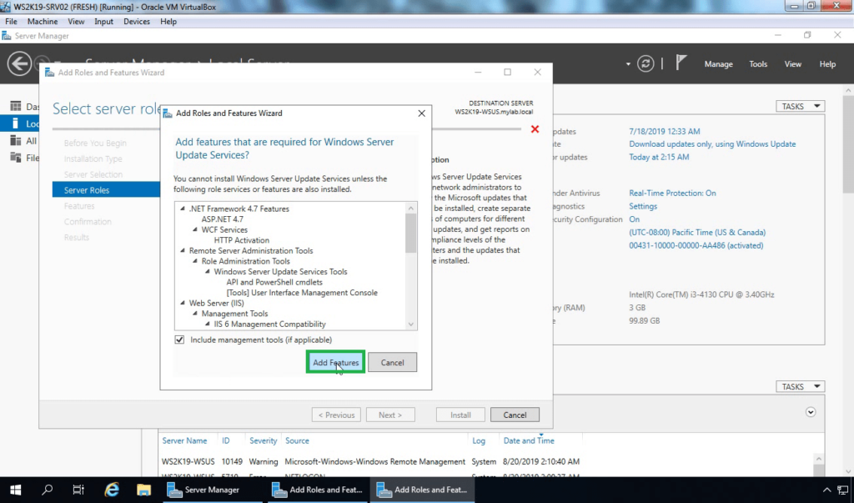Click scroll up arrow in features list
This screenshot has width=854, height=503.
pyautogui.click(x=411, y=209)
